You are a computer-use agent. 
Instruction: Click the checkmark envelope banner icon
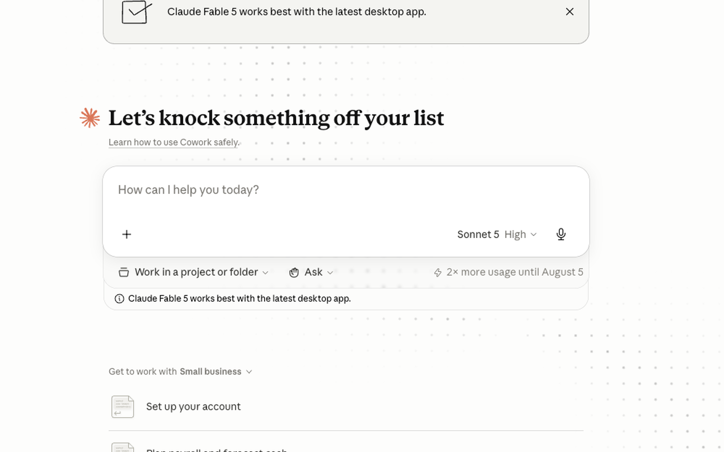click(136, 12)
